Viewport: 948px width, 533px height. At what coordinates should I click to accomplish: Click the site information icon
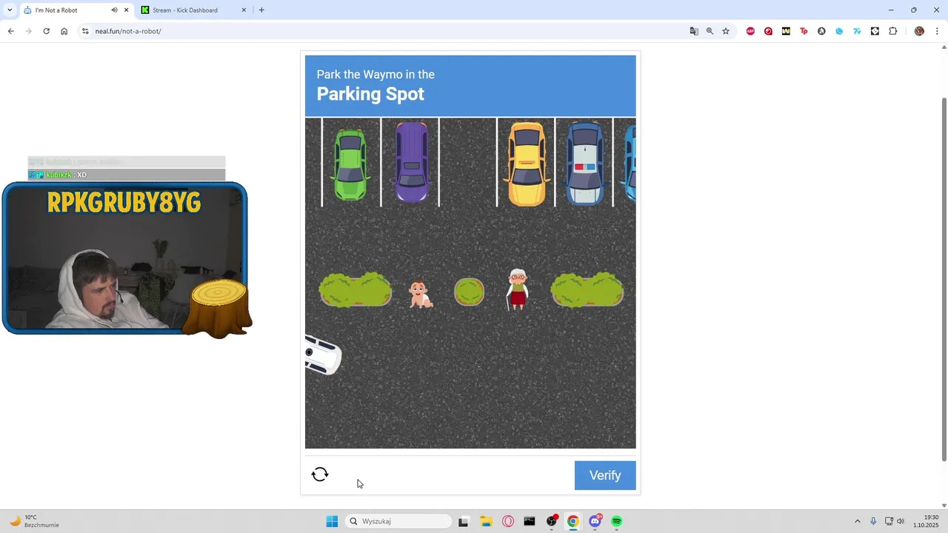coord(85,31)
